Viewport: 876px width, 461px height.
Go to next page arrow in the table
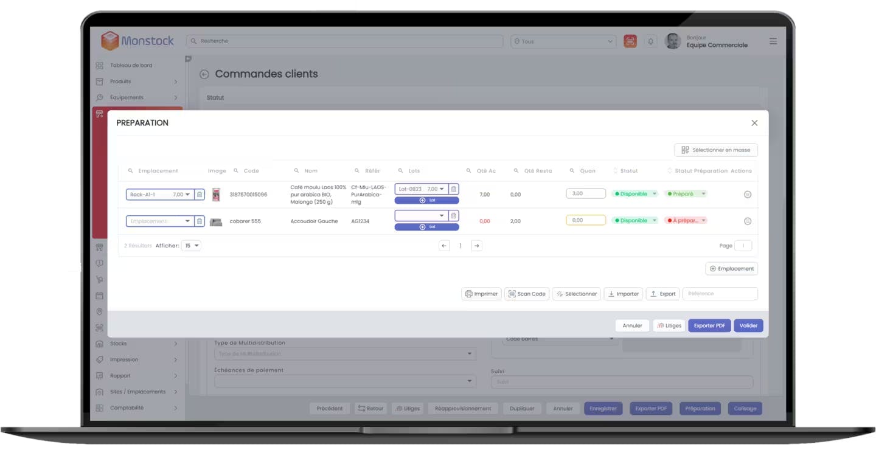pyautogui.click(x=476, y=246)
